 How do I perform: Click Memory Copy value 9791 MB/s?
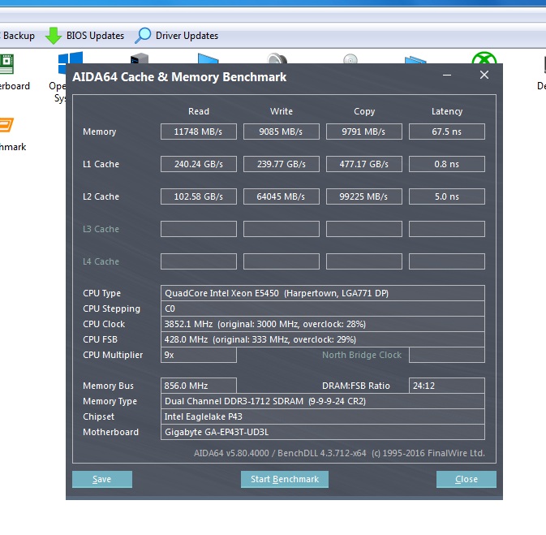tap(364, 132)
